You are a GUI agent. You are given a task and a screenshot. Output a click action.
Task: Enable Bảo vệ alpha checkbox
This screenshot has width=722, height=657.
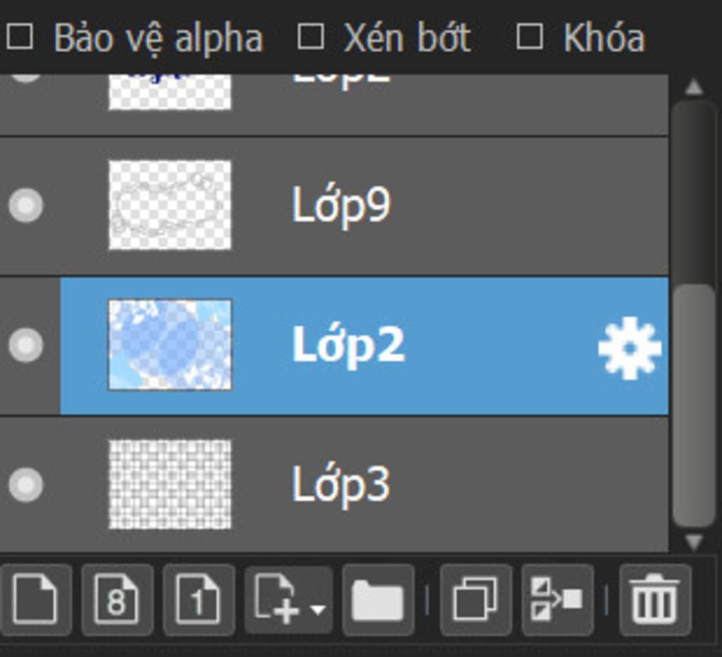[x=20, y=37]
